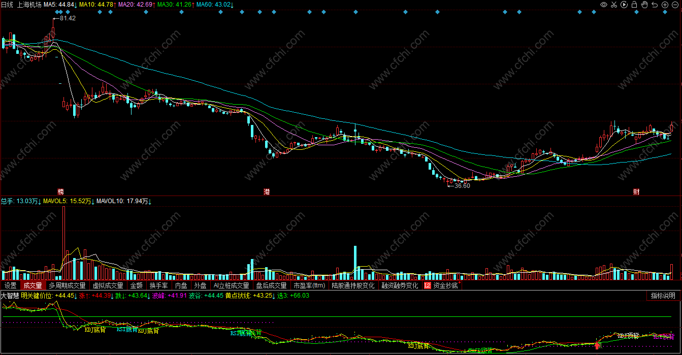Select the scissors cut tool icon
682x355 pixels.
pyautogui.click(x=614, y=5)
